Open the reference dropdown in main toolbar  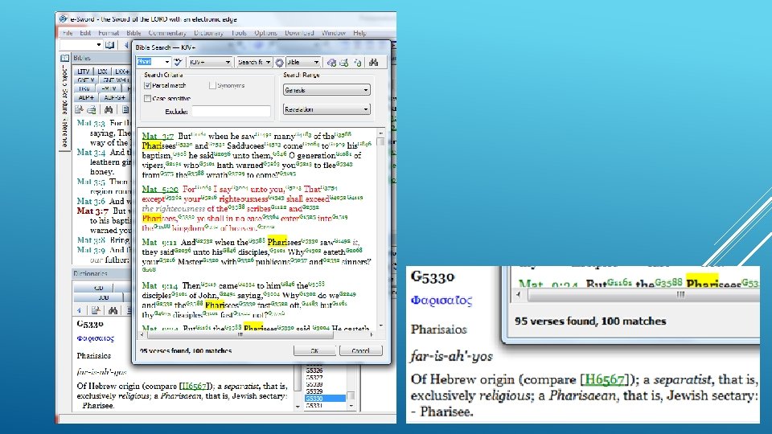pyautogui.click(x=98, y=45)
